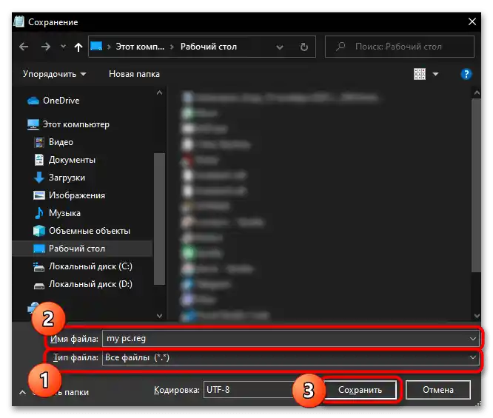Image resolution: width=493 pixels, height=418 pixels.
Task: Click the drive icon for disk D:
Action: (x=39, y=286)
